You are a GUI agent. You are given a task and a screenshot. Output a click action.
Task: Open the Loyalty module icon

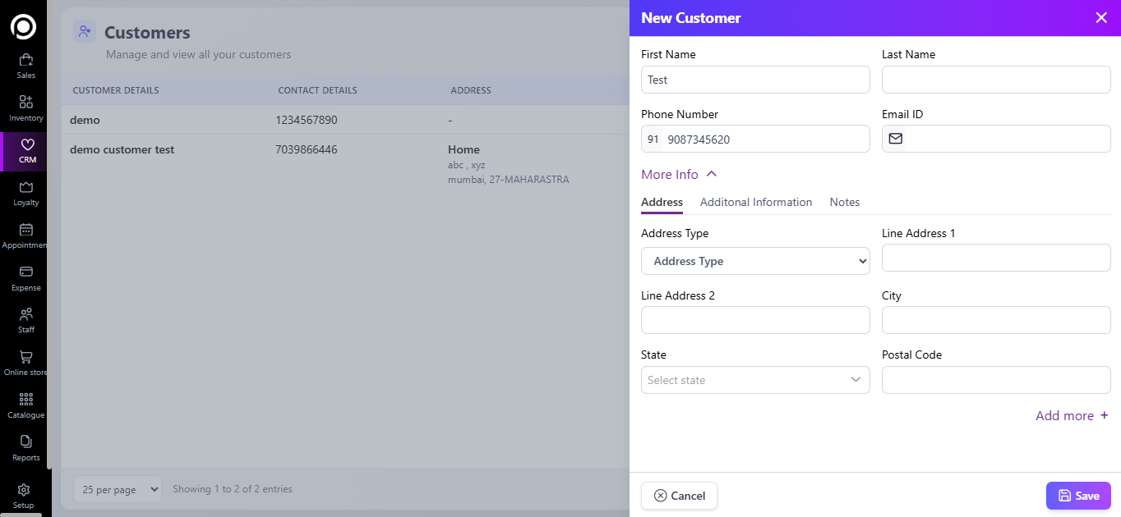click(x=25, y=193)
